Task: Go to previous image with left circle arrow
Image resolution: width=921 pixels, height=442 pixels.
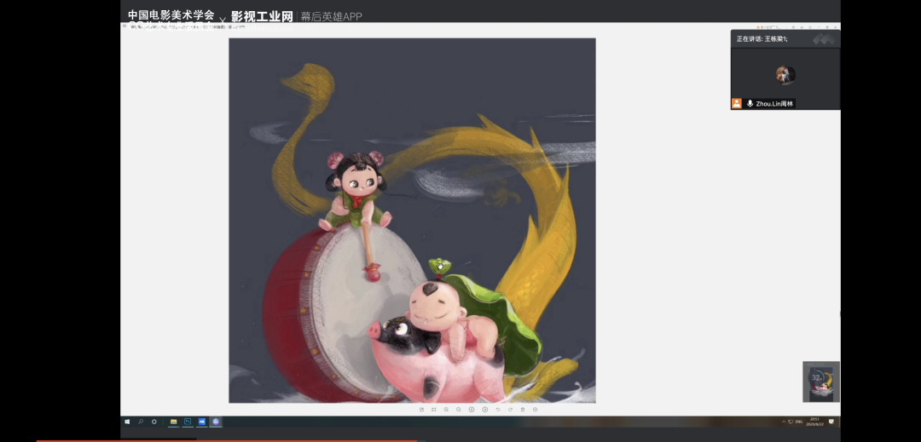Action: 472,410
